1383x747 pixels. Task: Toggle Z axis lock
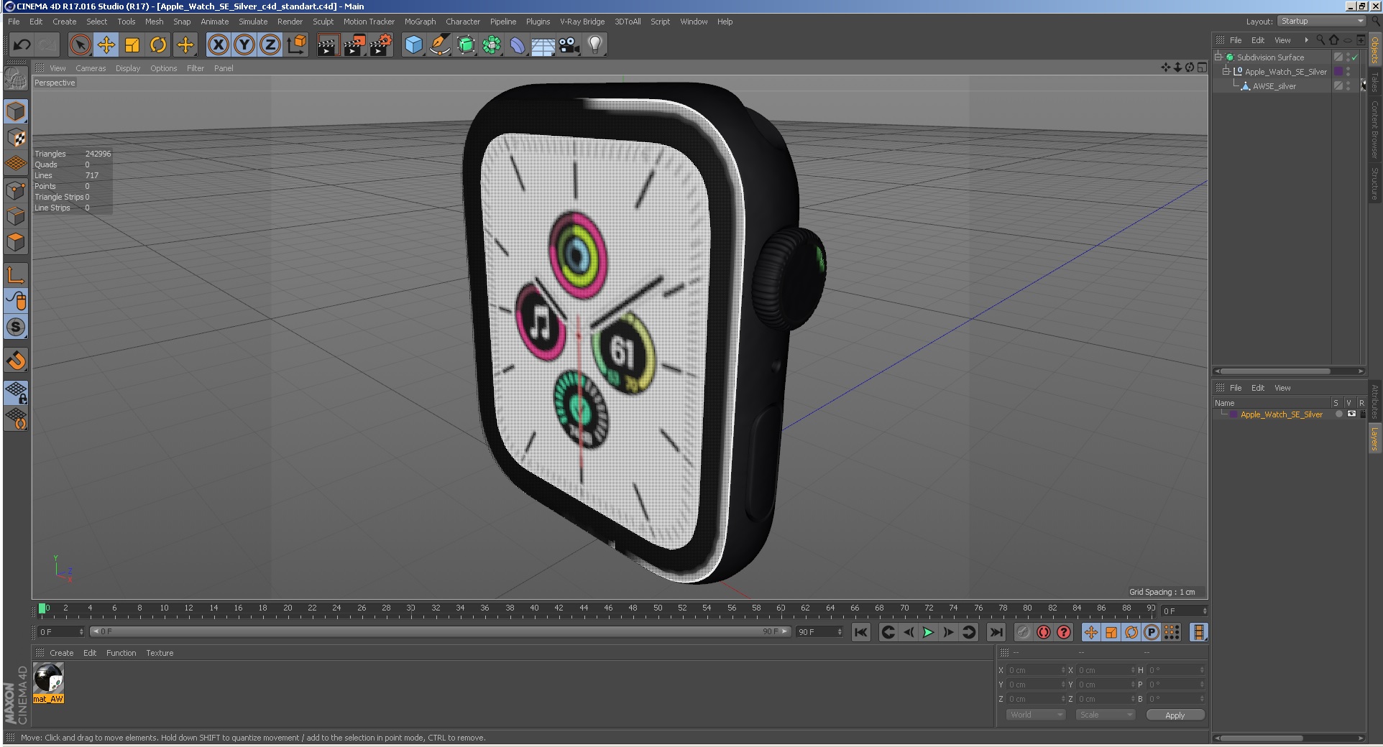[270, 45]
